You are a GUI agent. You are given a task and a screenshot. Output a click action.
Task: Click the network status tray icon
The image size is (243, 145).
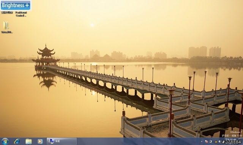pyautogui.click(x=211, y=141)
